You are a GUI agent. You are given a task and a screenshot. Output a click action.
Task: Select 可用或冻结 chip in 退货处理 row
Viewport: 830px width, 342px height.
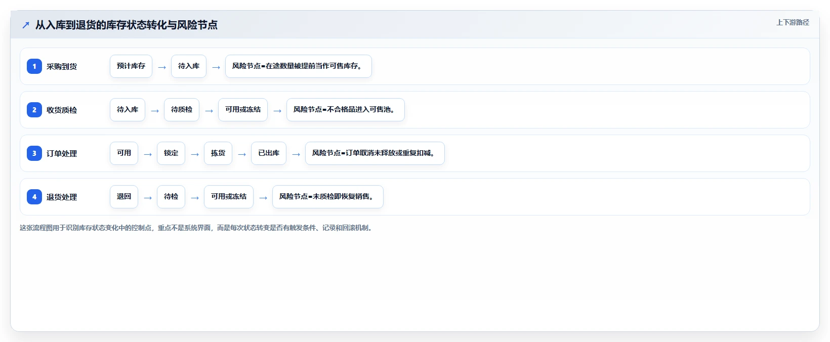[229, 197]
